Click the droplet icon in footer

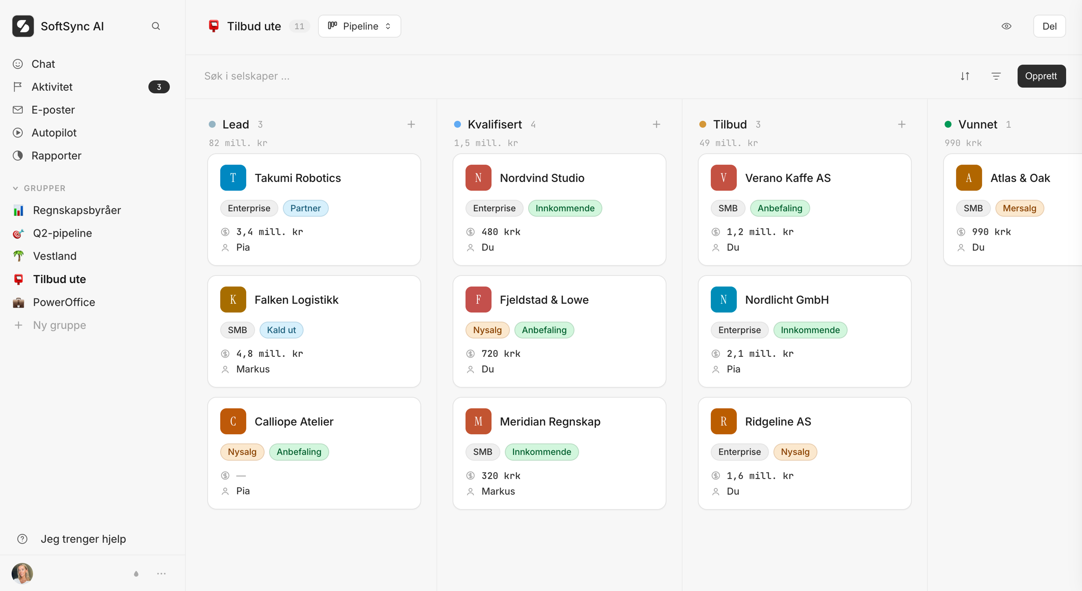coord(136,573)
